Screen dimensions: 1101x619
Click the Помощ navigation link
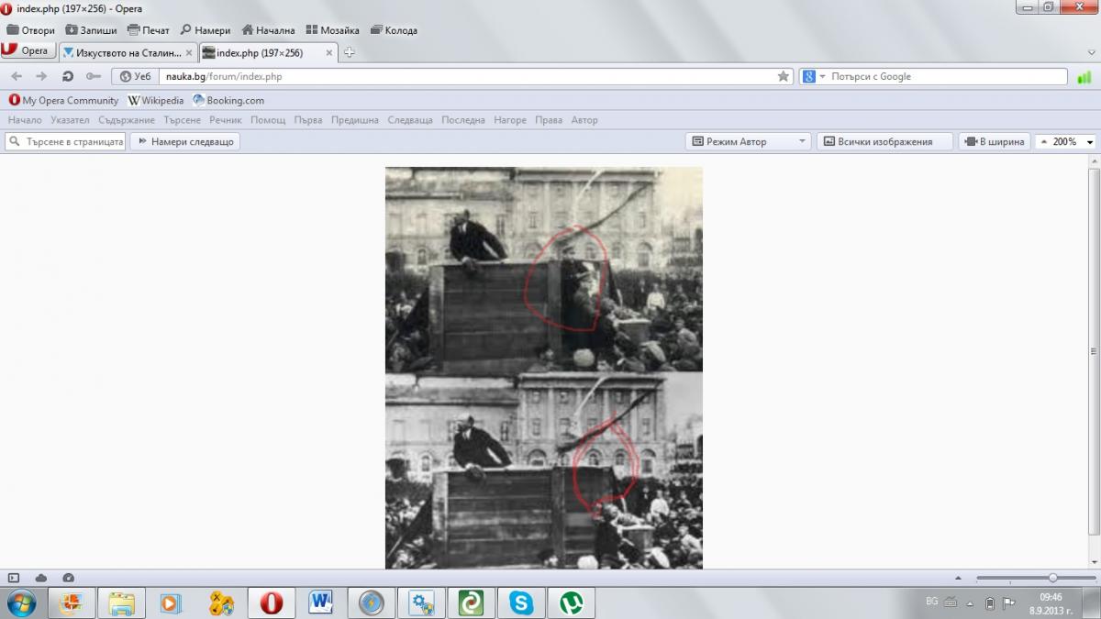[268, 120]
